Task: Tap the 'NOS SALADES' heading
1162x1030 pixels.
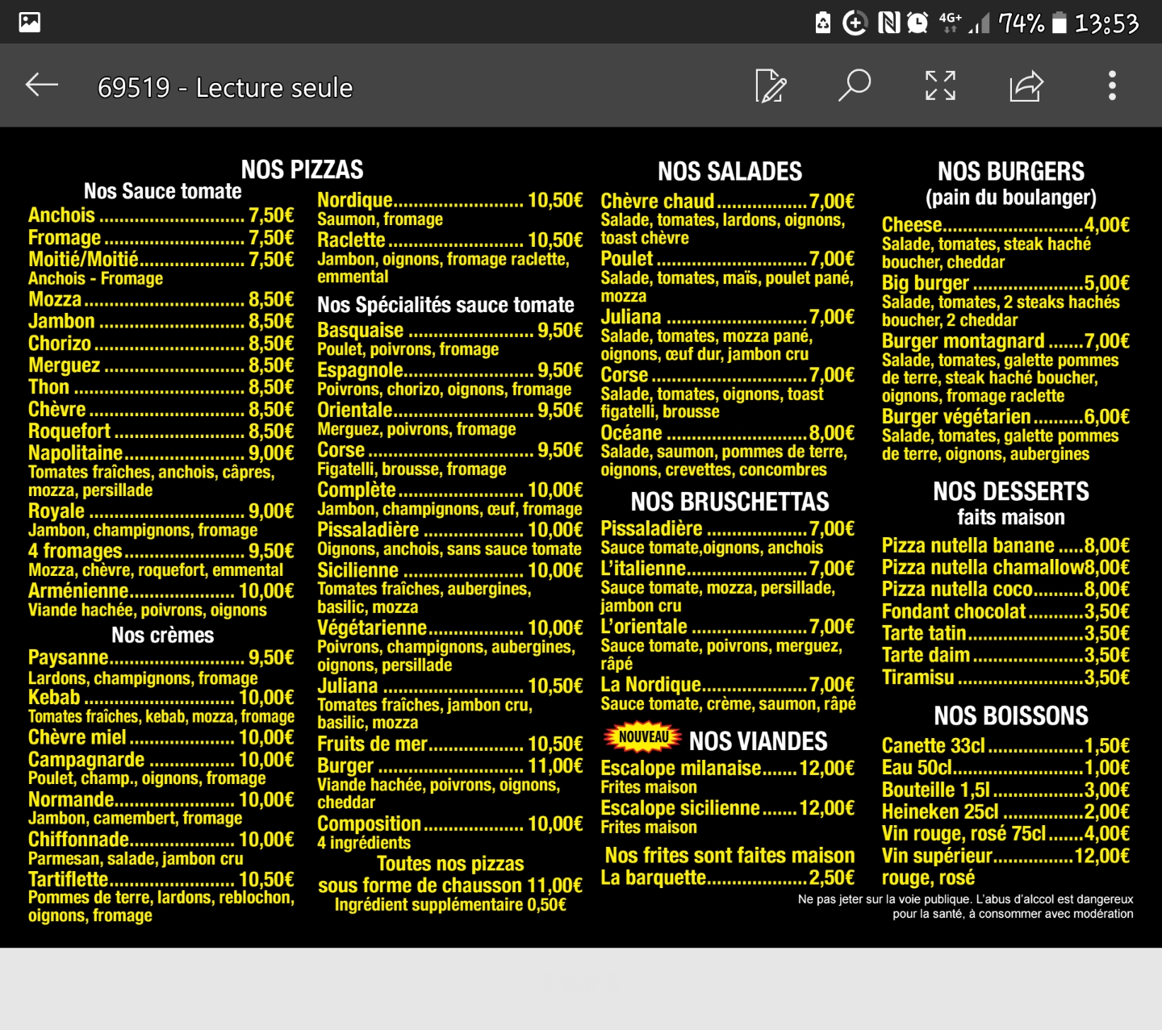Action: (730, 171)
